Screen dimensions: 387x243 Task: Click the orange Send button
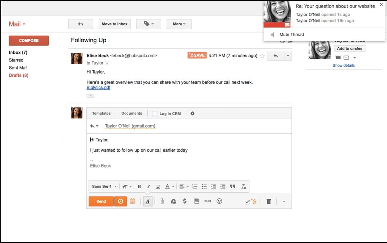[x=101, y=201]
